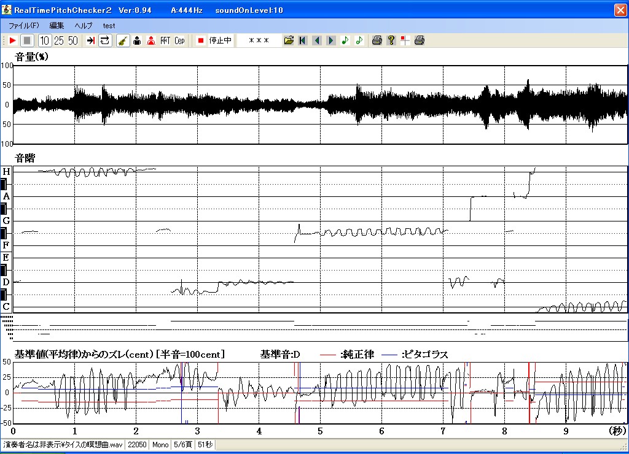Click the ピタゴラス legend label
The image size is (629, 454).
pos(424,355)
